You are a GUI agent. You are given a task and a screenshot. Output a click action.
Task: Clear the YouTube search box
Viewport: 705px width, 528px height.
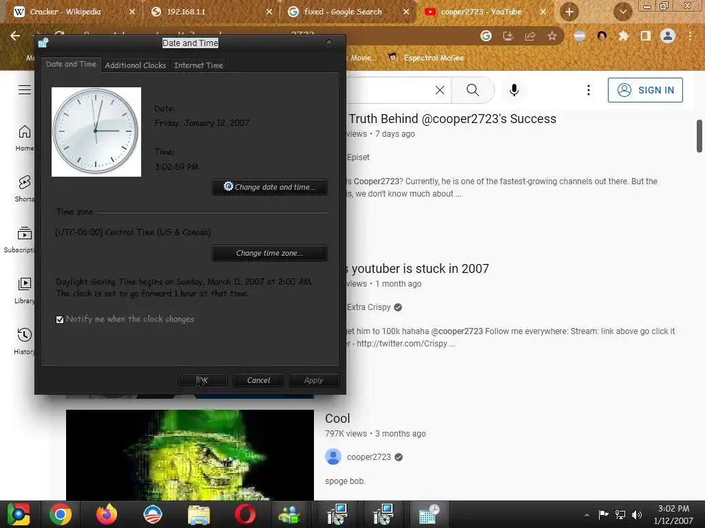click(x=440, y=90)
